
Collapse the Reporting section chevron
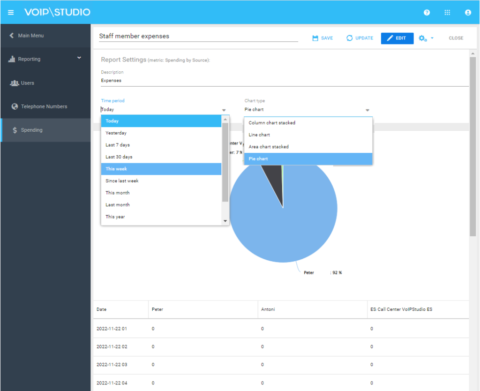79,58
